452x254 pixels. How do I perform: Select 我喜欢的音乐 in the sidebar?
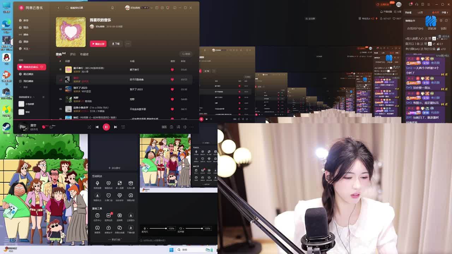[x=31, y=67]
